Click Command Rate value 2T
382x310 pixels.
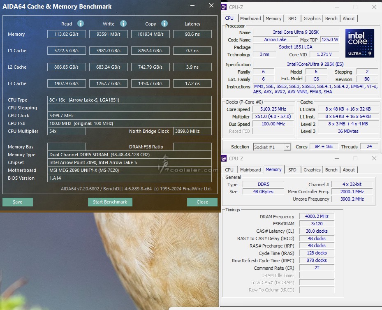click(317, 268)
